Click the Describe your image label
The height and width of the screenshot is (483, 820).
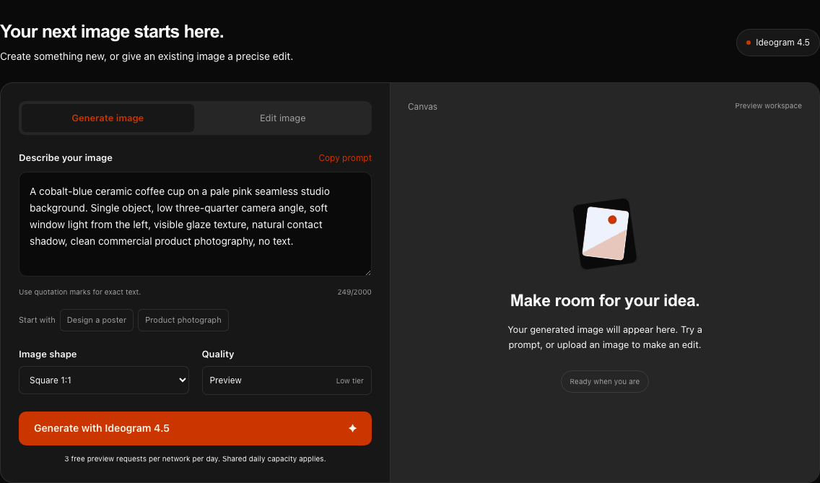(66, 157)
